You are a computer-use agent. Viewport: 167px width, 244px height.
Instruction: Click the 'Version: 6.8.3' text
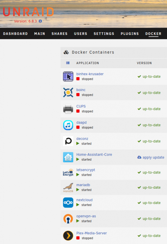click(x=25, y=21)
